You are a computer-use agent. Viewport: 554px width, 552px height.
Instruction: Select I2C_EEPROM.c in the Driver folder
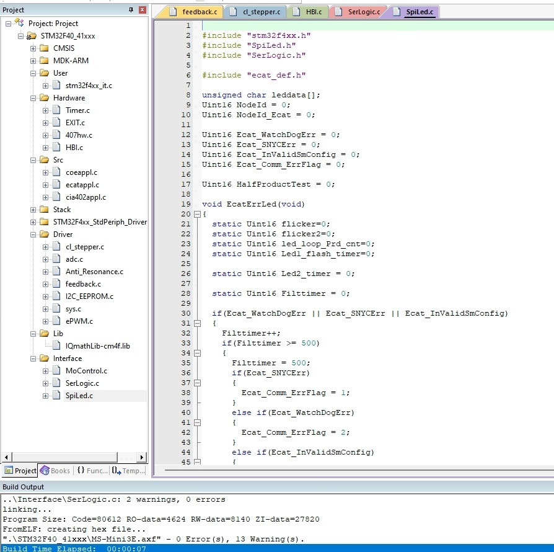click(x=89, y=296)
